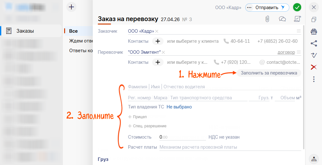Click the green checkmark save button
Image resolution: width=322 pixels, height=165 pixels.
(297, 8)
